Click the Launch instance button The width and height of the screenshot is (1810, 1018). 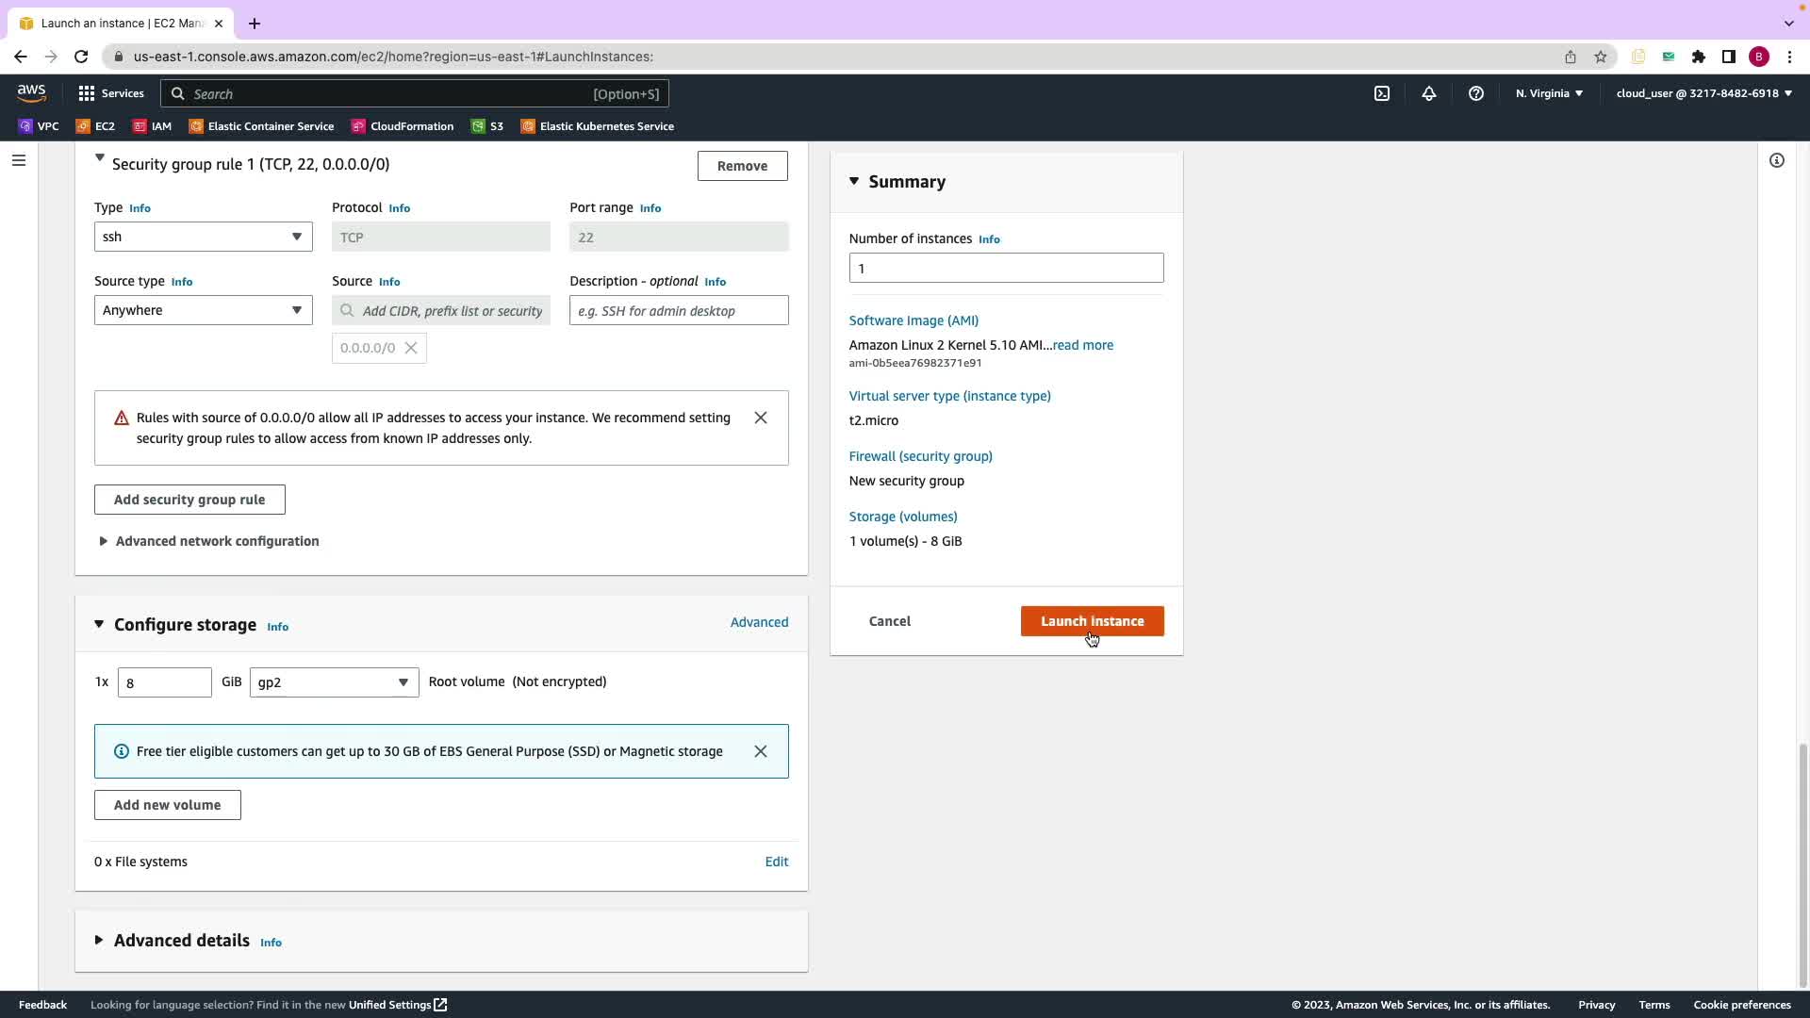[1092, 621]
